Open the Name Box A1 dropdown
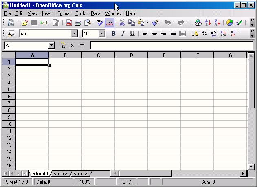The height and width of the screenshot is (187, 257). [51, 45]
